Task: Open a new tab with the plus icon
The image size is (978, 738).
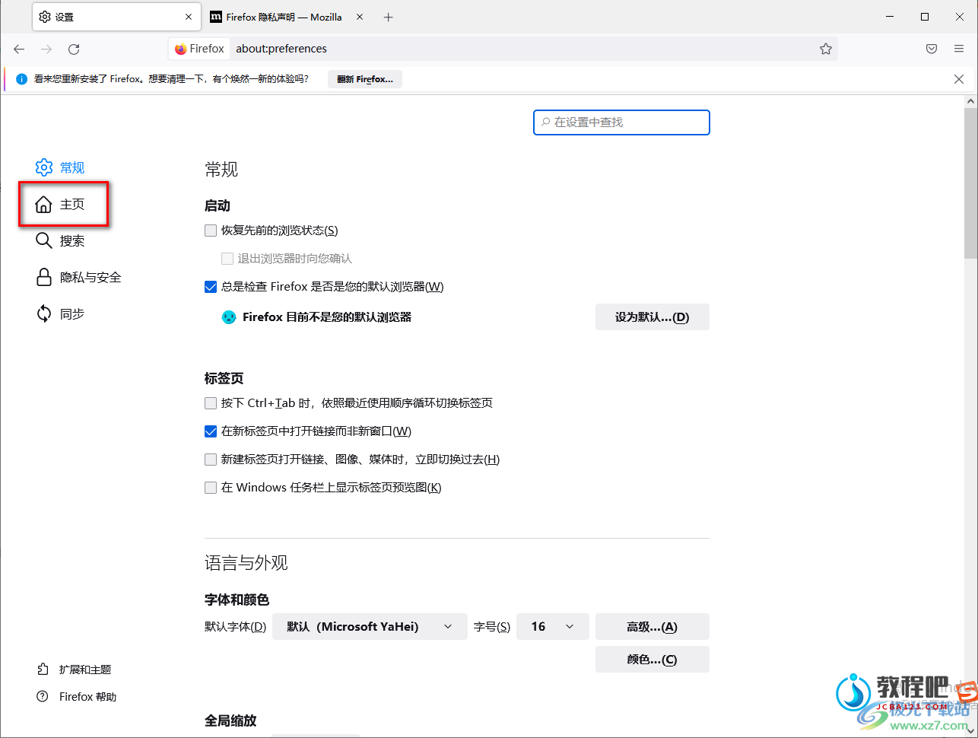Action: tap(389, 17)
